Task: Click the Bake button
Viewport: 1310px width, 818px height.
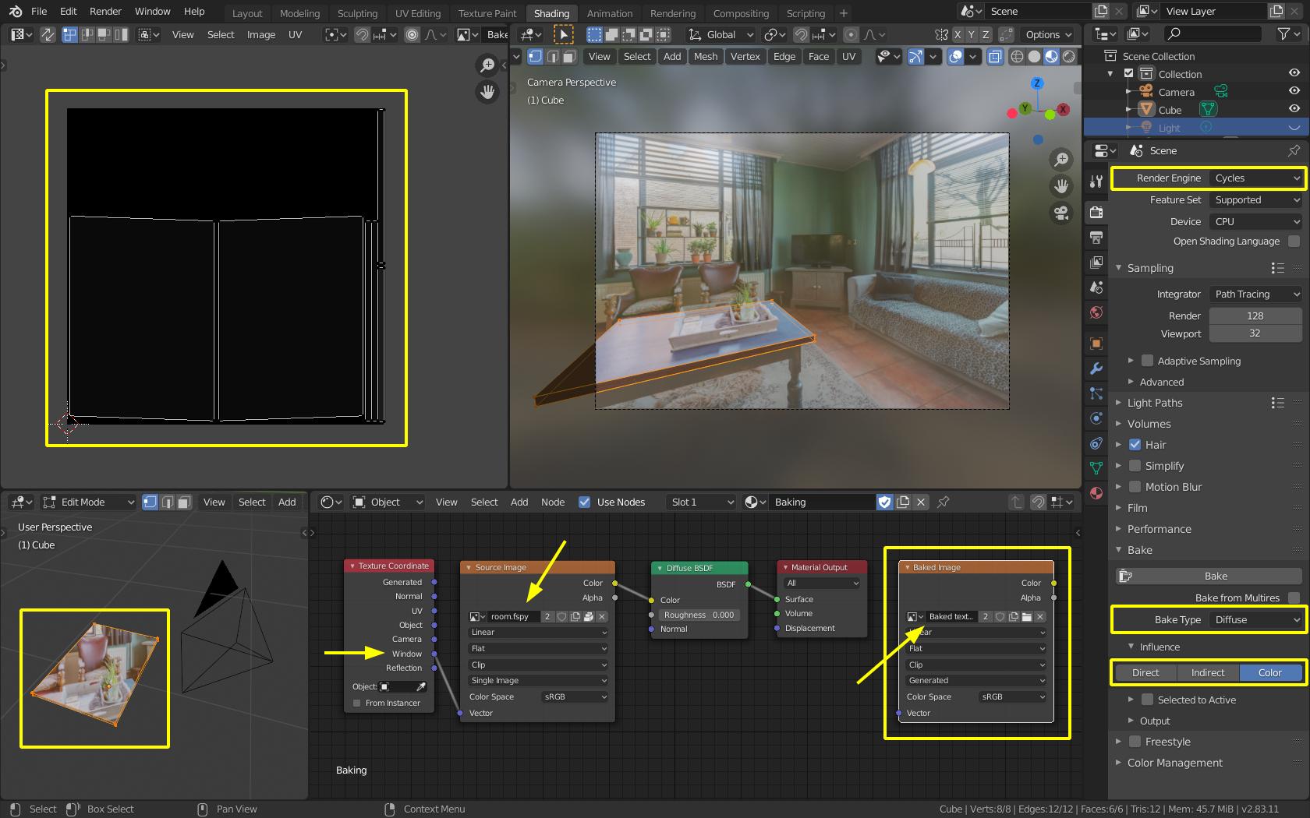Action: (1209, 576)
